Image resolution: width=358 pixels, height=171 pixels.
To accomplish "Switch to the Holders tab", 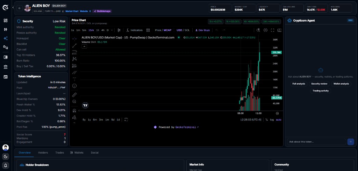I will (43, 153).
